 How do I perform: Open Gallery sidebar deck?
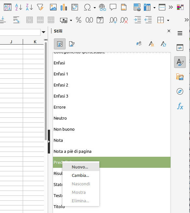180,77
